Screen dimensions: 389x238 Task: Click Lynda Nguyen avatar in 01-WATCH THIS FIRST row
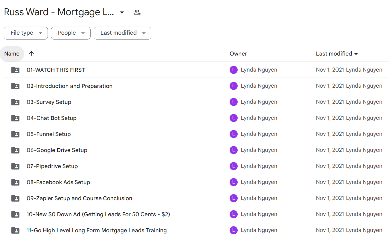(x=234, y=70)
